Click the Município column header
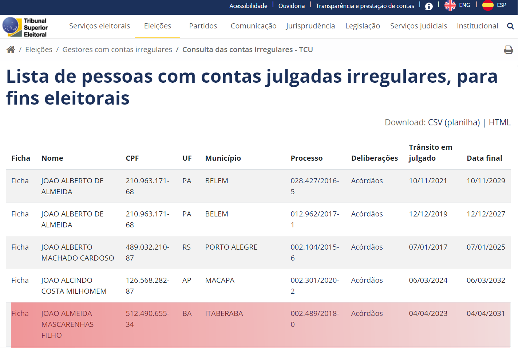This screenshot has width=518, height=348. [x=223, y=158]
